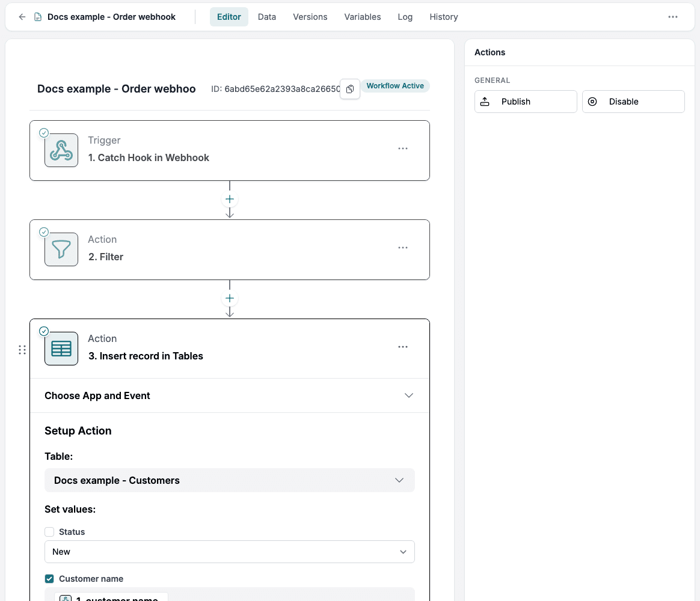Viewport: 700px width, 601px height.
Task: Click the Publish button
Action: point(526,102)
